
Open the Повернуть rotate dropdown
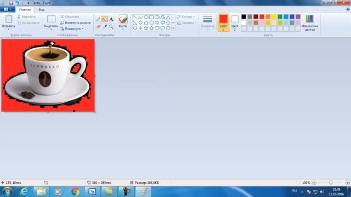(x=72, y=29)
